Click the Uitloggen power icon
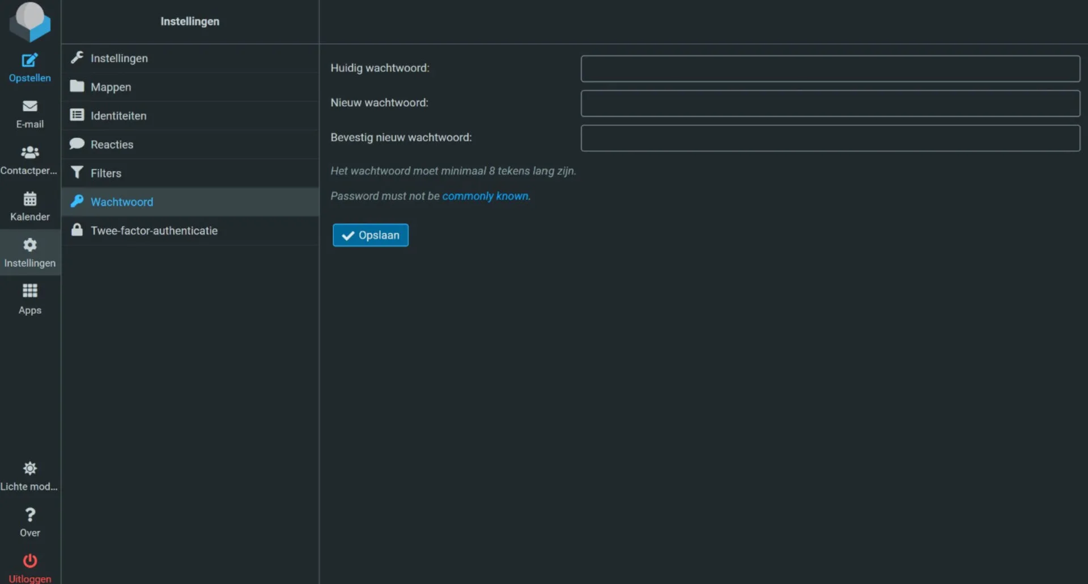1088x584 pixels. click(29, 561)
